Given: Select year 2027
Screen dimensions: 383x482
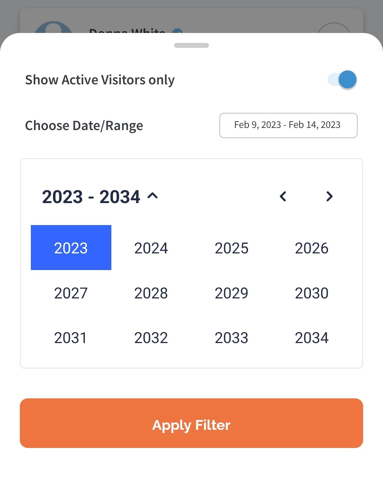Looking at the screenshot, I should point(71,293).
